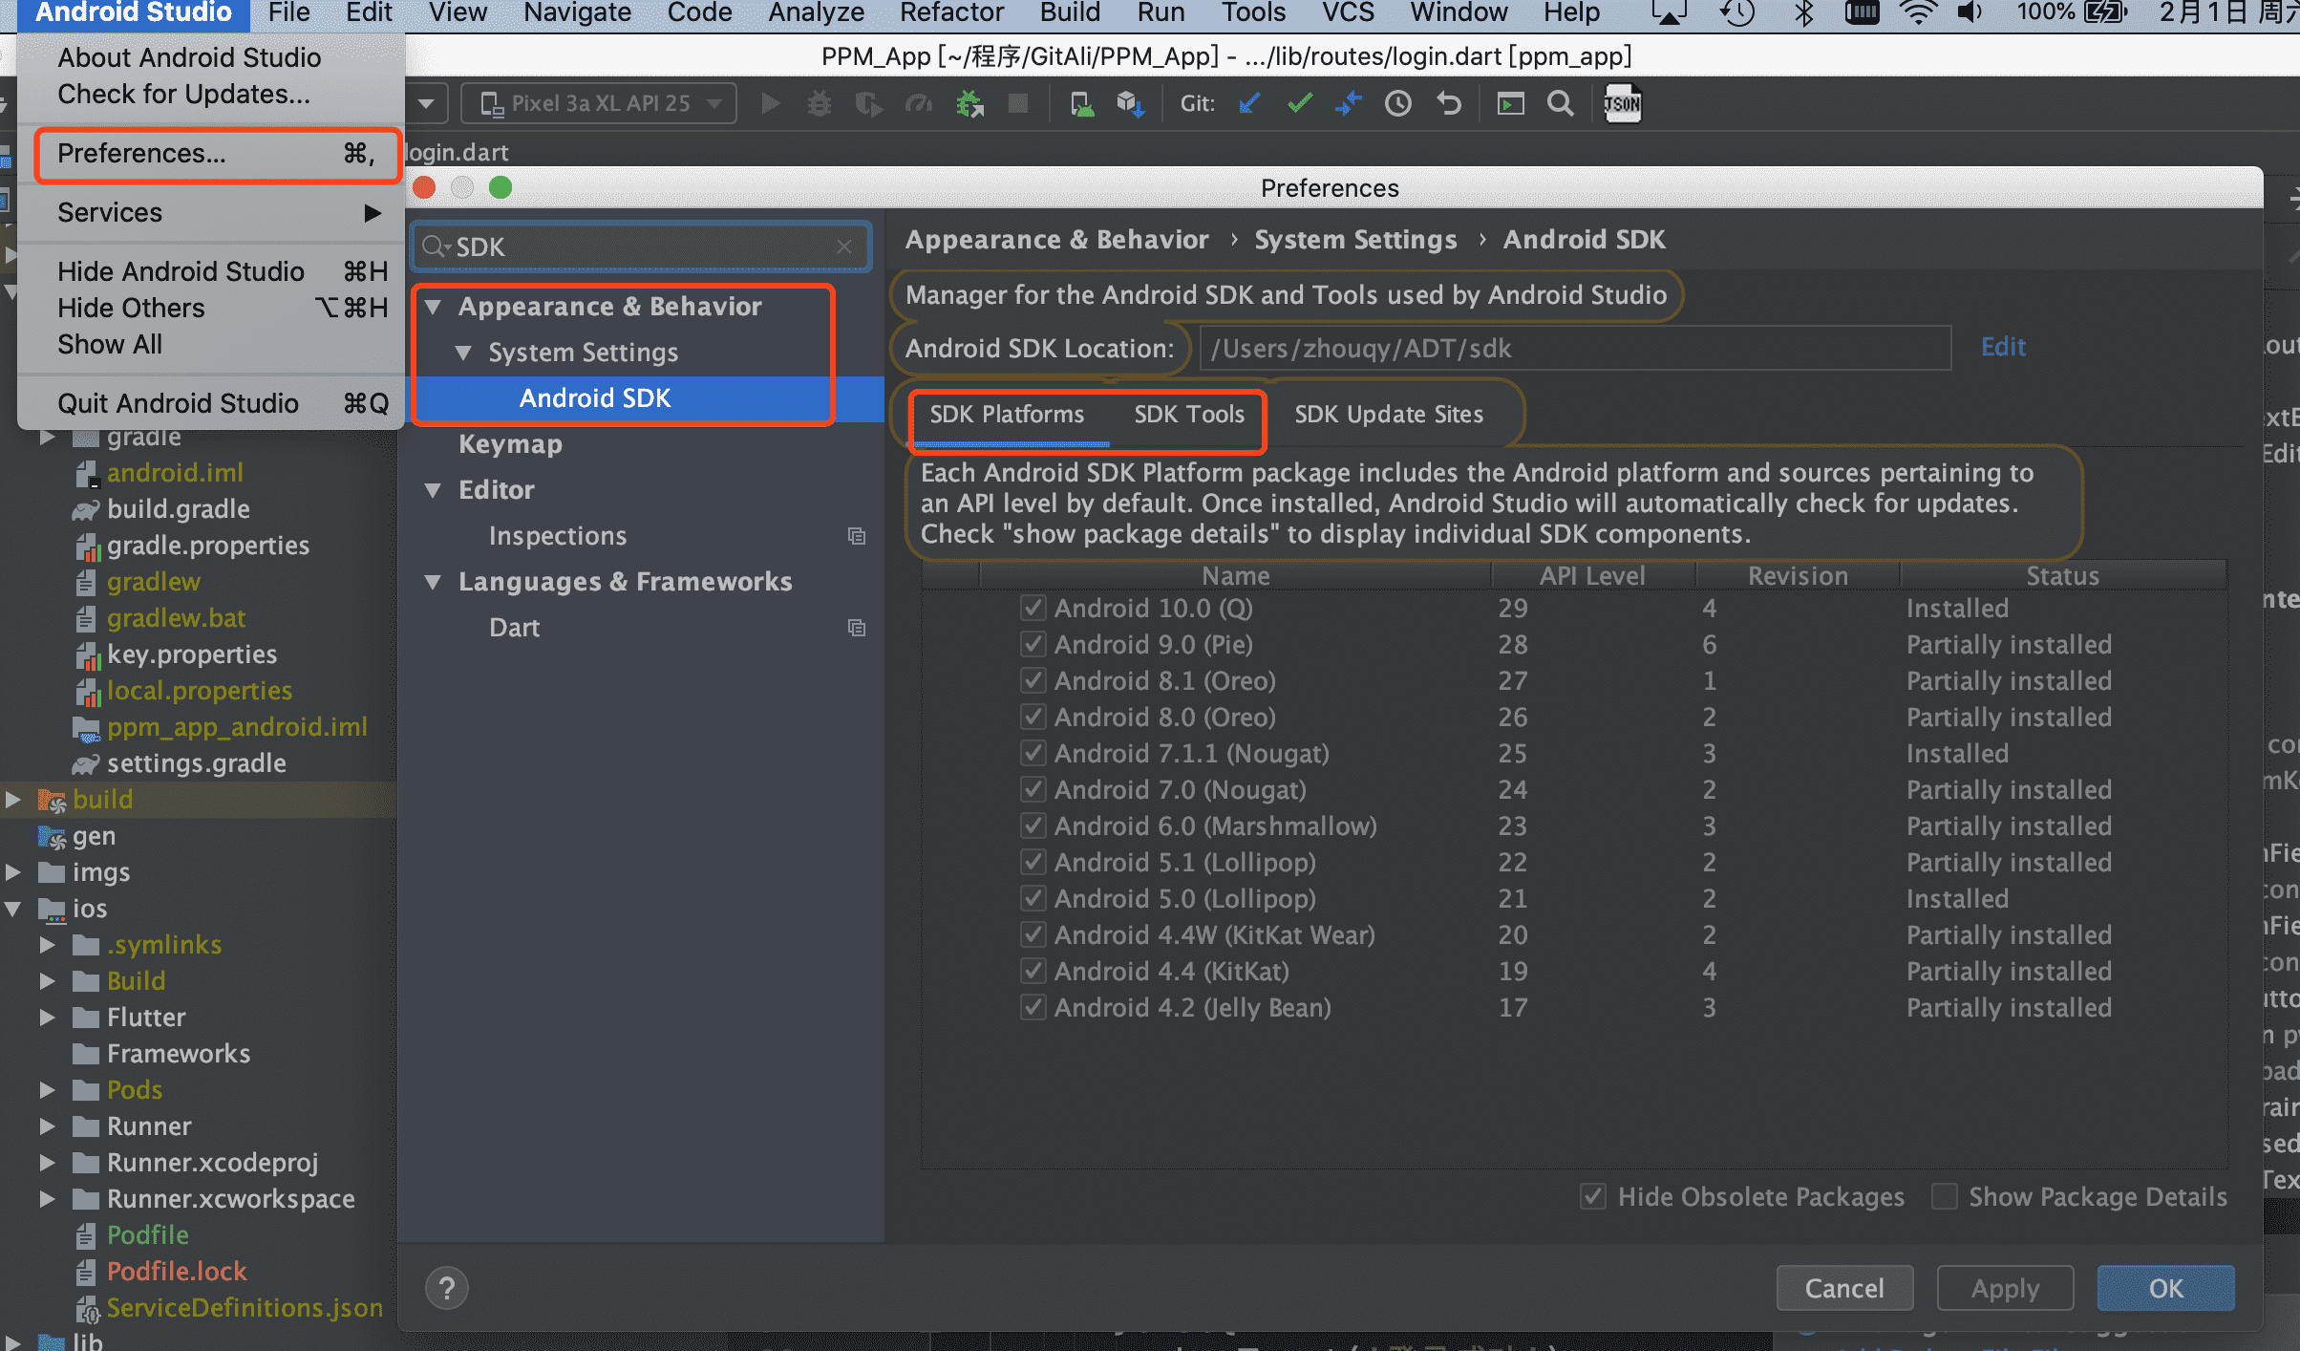
Task: Click the Stop square icon in toolbar
Action: (x=1018, y=103)
